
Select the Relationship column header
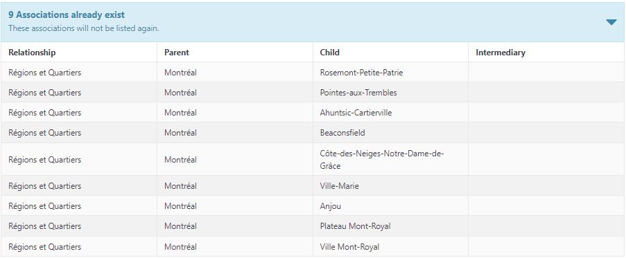pyautogui.click(x=32, y=53)
